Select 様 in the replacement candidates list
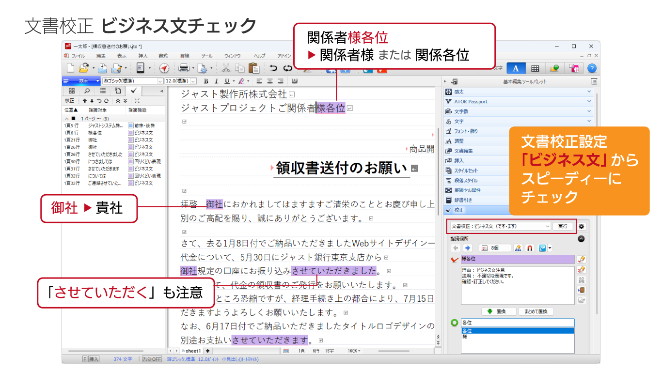Viewport: 662px width, 372px height. pos(465,336)
